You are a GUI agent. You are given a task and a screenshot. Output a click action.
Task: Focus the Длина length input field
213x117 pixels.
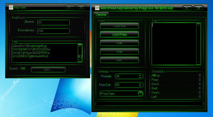click(x=53, y=22)
